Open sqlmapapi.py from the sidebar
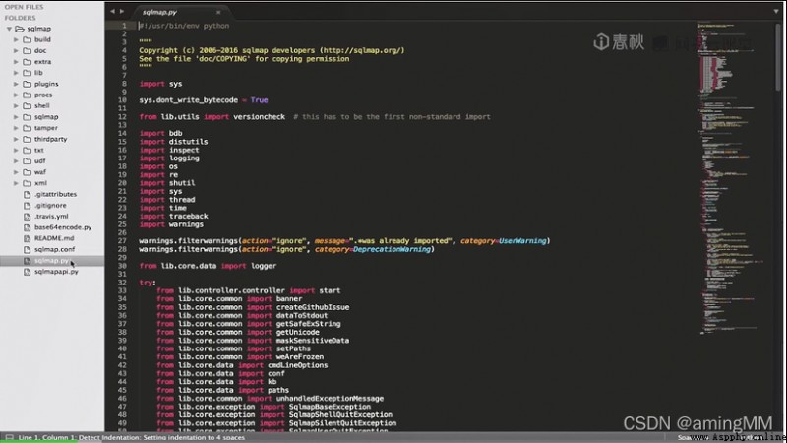 [x=56, y=272]
